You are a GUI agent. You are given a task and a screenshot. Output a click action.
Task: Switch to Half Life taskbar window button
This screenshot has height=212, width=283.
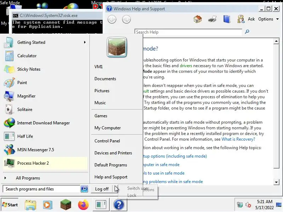pyautogui.click(x=101, y=205)
